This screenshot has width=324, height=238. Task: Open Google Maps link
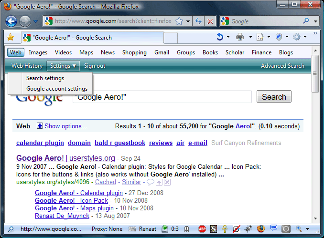[86, 52]
